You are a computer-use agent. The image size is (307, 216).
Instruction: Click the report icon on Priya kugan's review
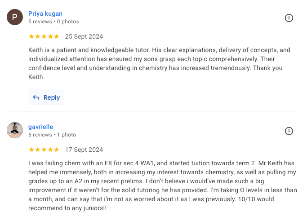289,18
